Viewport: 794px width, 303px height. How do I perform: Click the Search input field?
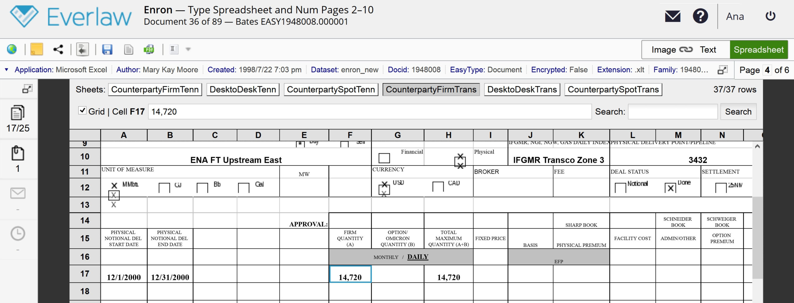[672, 112]
